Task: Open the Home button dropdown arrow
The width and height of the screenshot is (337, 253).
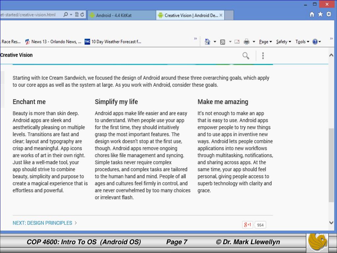Action: click(215, 42)
